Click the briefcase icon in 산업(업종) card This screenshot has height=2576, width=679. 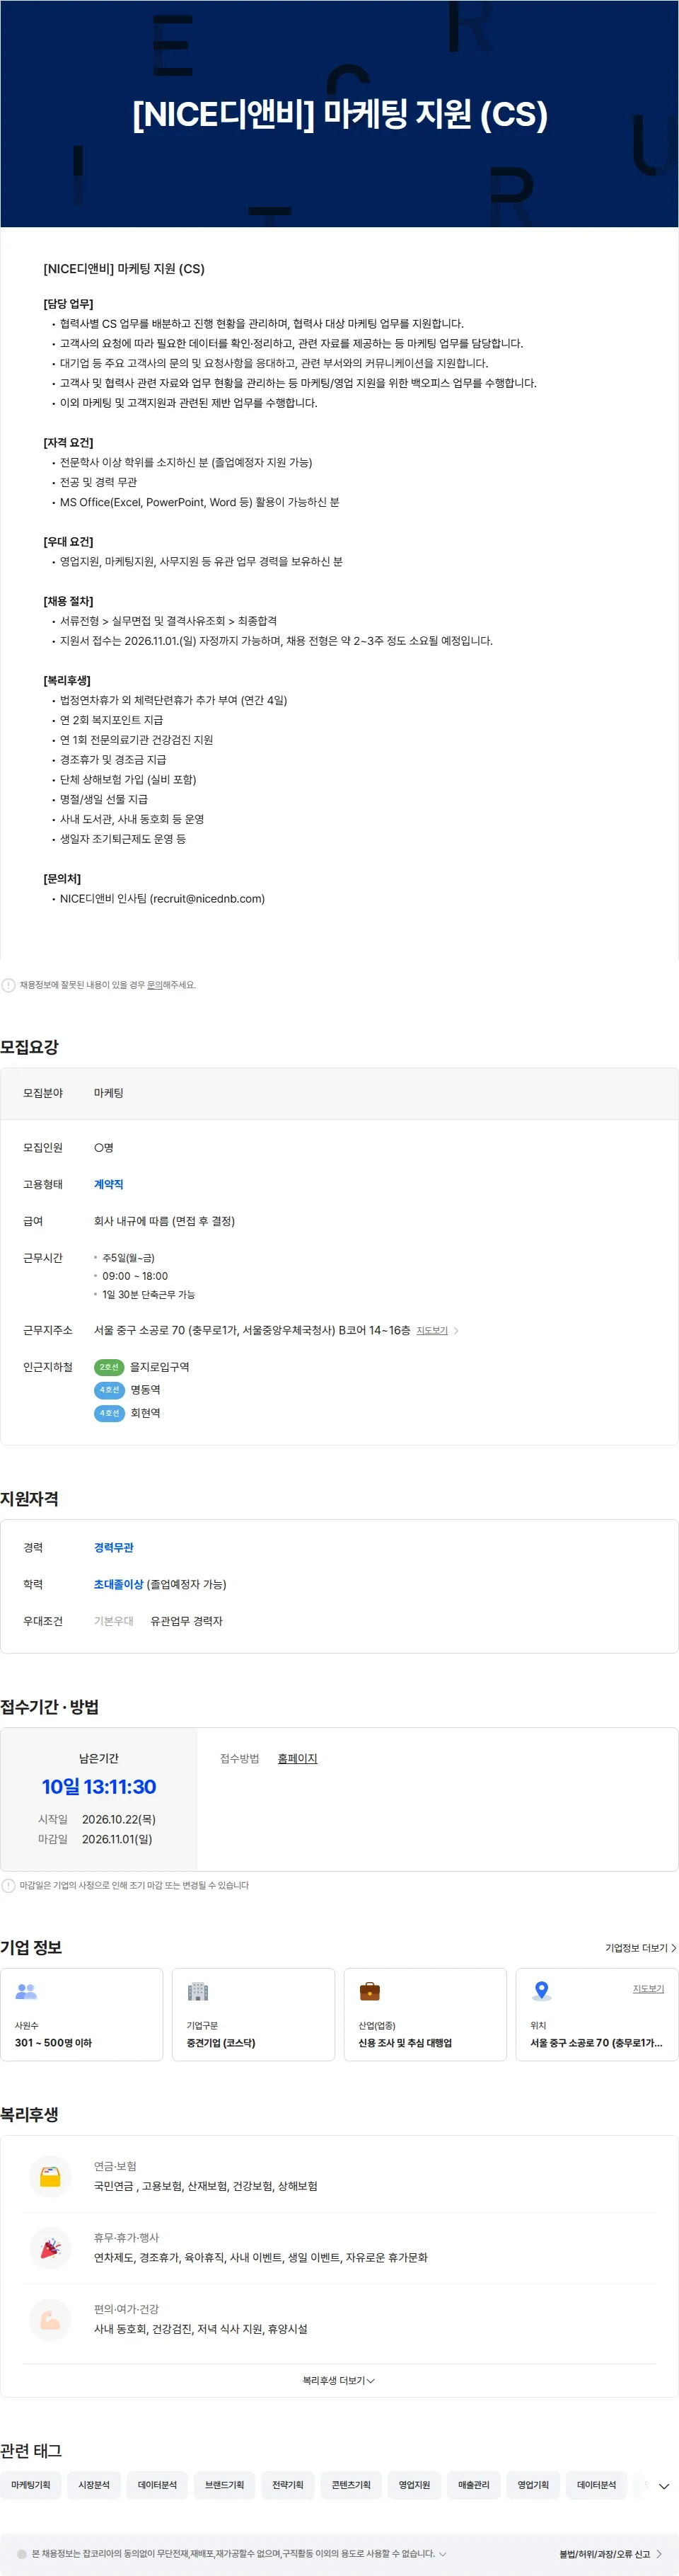(369, 1991)
